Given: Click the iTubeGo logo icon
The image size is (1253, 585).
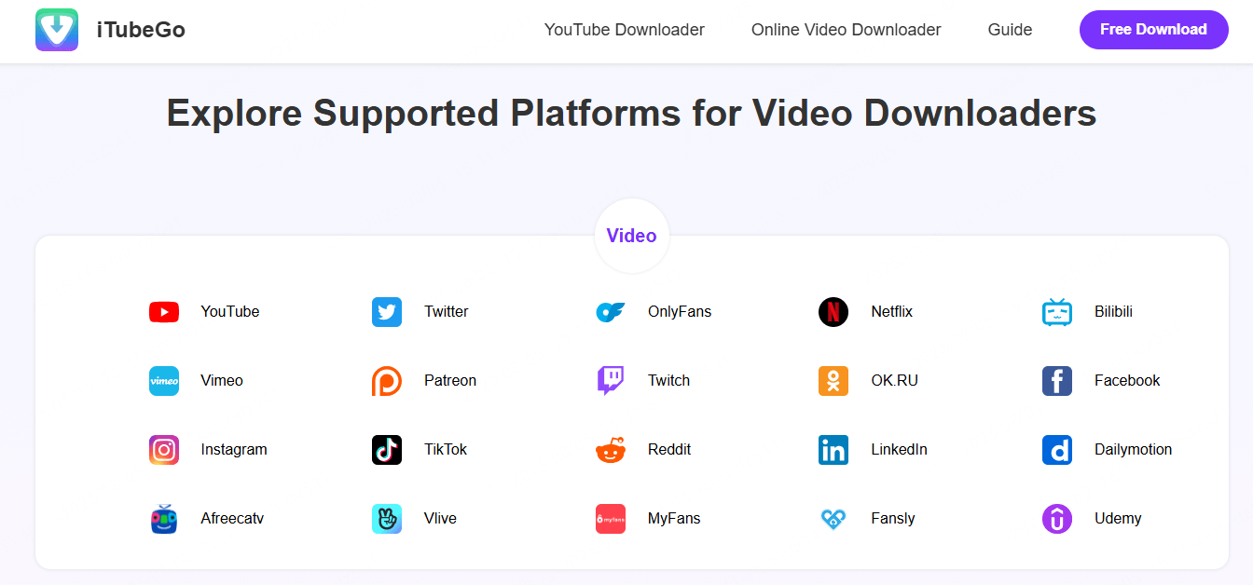Looking at the screenshot, I should coord(57,30).
